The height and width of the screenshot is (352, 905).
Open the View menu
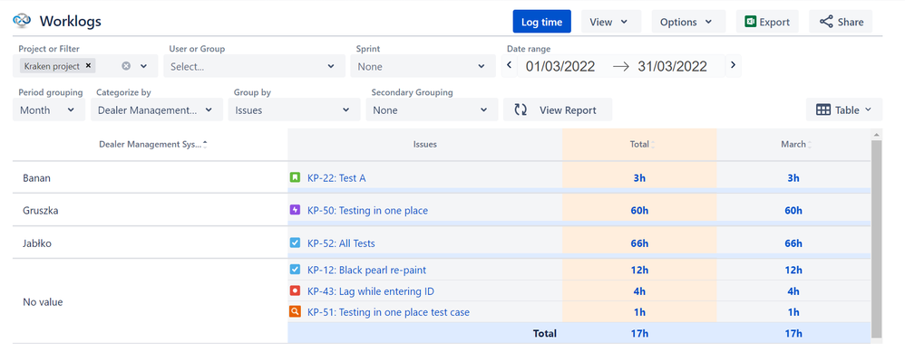[x=610, y=22]
